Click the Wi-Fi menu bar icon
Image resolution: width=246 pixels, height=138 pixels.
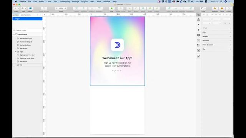(189, 2)
